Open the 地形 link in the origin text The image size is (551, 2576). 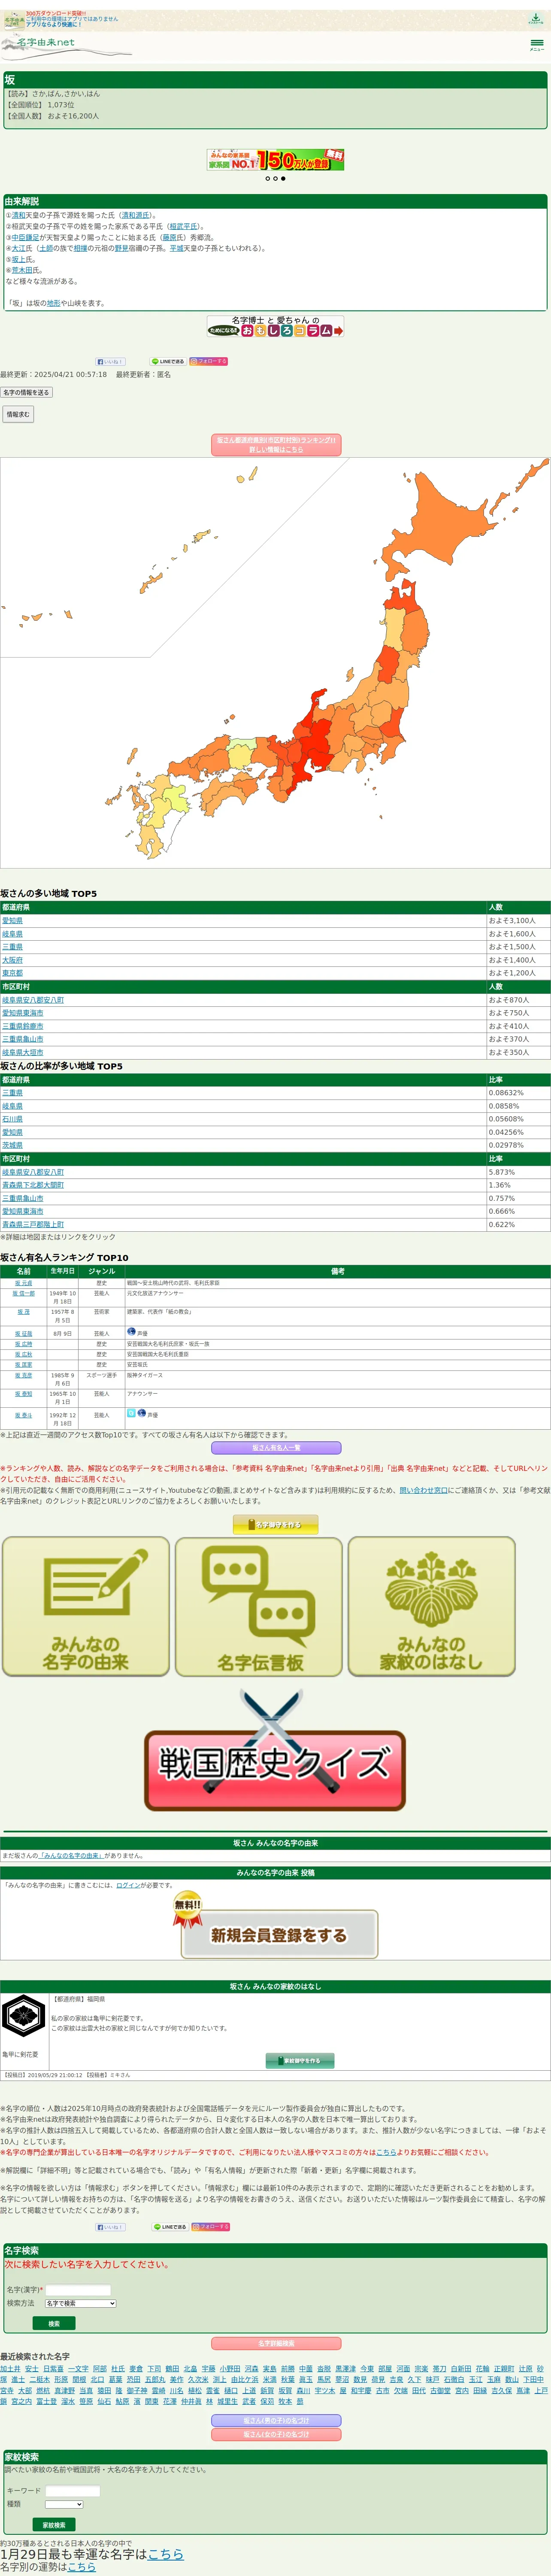(54, 303)
